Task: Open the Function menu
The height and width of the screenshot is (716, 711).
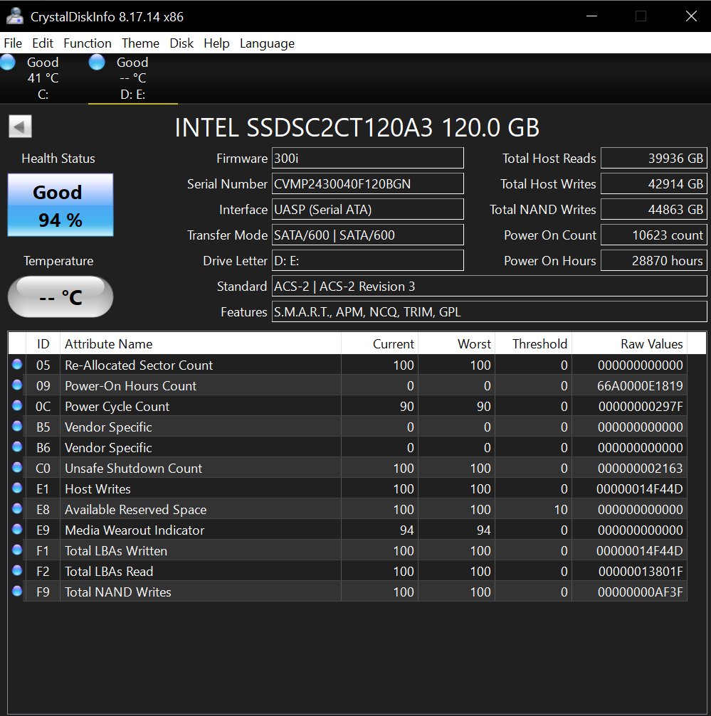Action: [x=88, y=43]
